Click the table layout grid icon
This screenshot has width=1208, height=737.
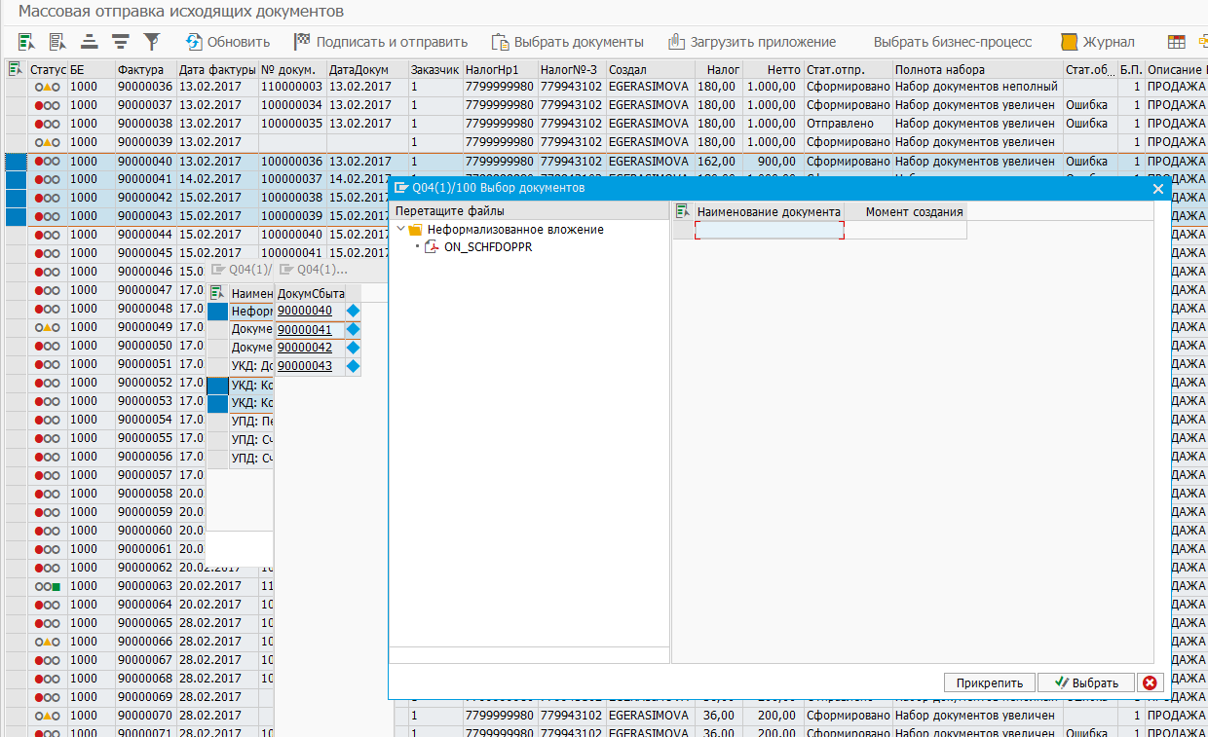(1177, 42)
